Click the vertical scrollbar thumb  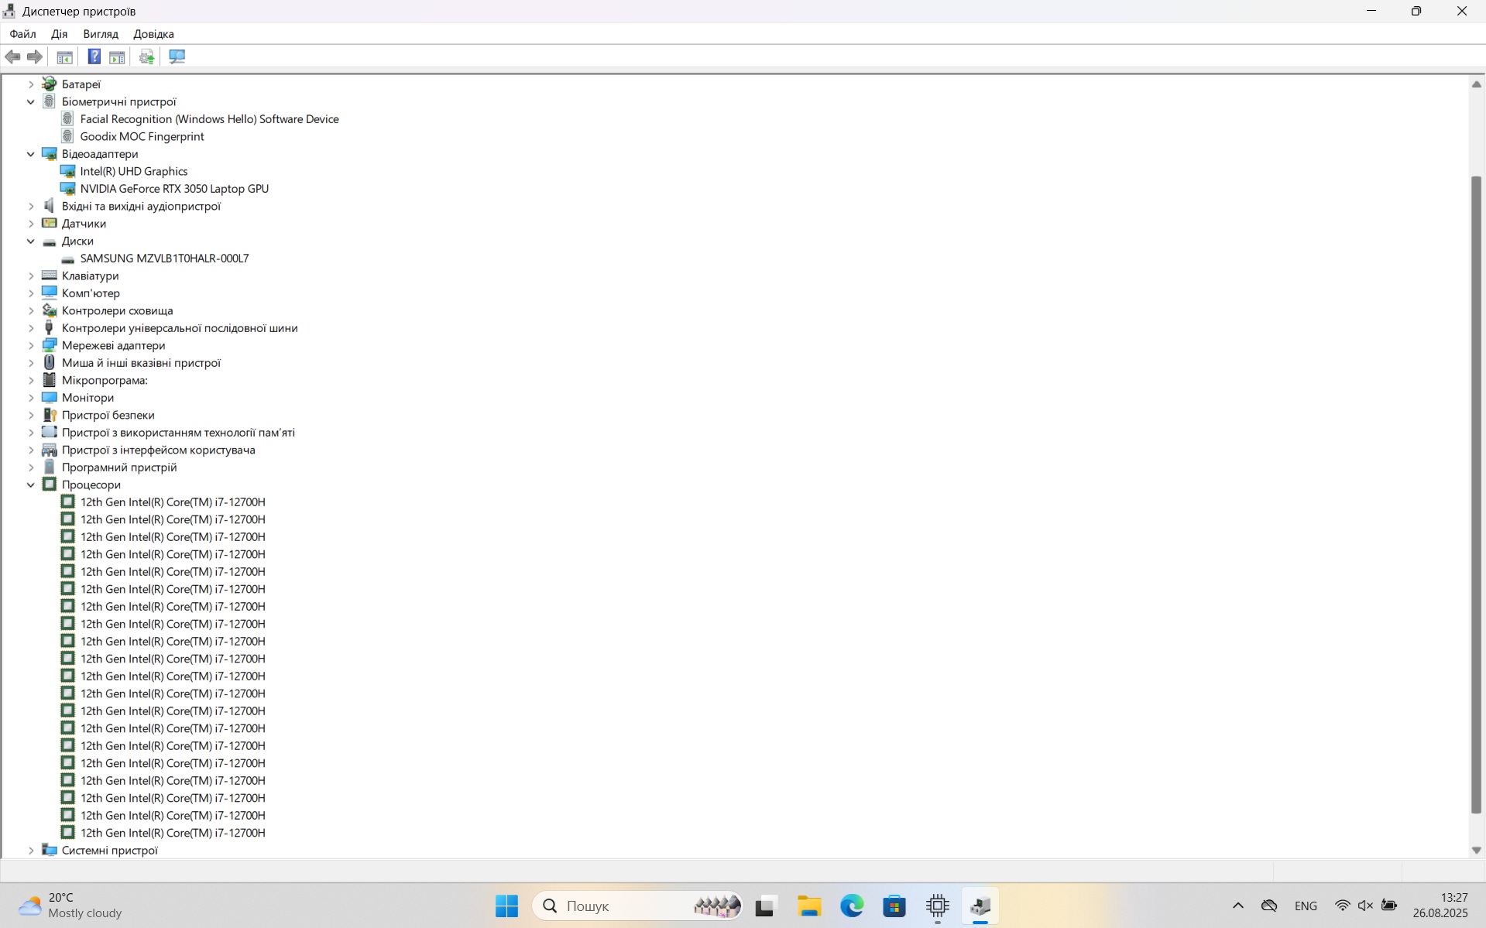[1476, 495]
